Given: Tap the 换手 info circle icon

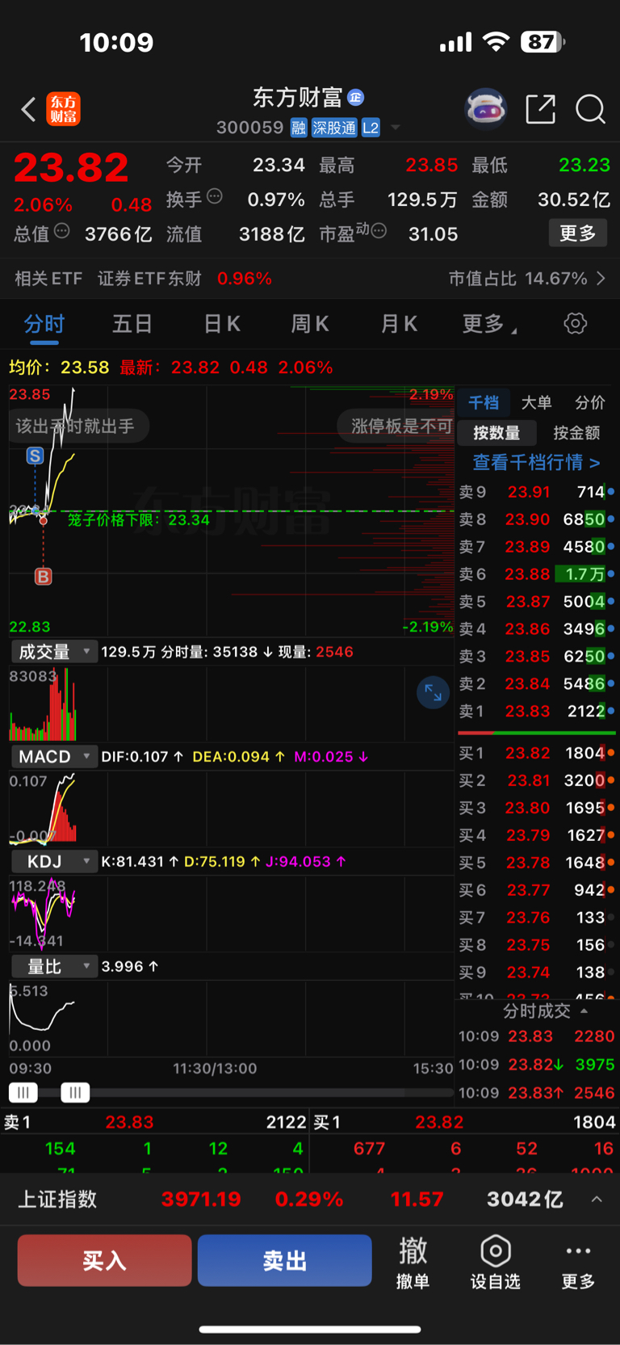Looking at the screenshot, I should click(x=215, y=195).
